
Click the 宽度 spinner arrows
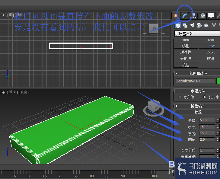218,127
